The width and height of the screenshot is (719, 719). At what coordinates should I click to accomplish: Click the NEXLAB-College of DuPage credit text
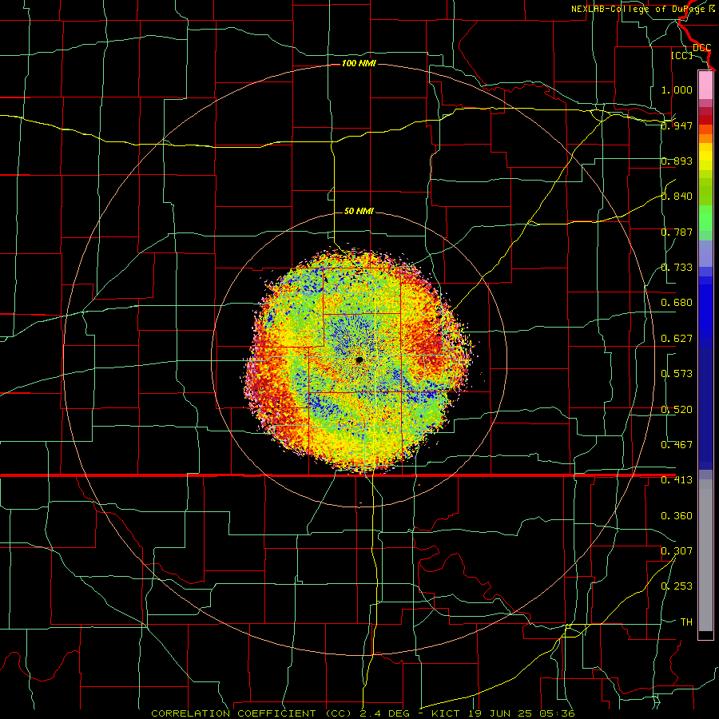[641, 9]
